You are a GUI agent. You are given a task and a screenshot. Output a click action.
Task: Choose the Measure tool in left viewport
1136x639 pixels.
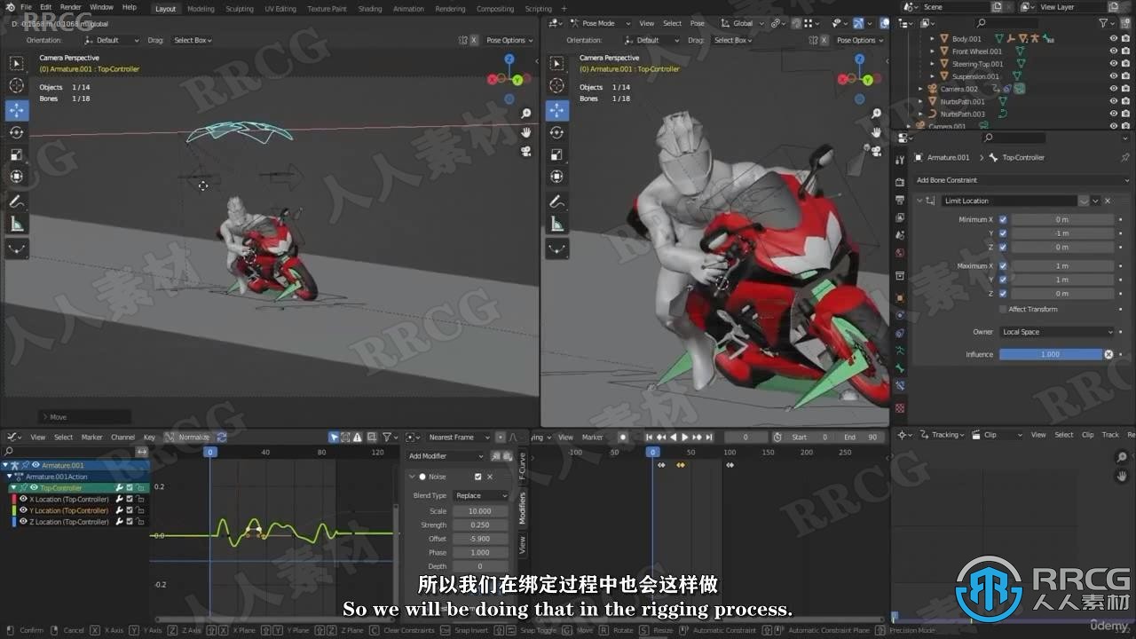17,224
